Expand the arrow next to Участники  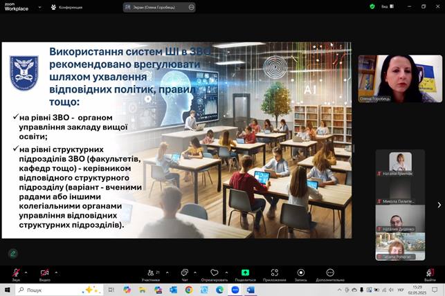pos(165,272)
